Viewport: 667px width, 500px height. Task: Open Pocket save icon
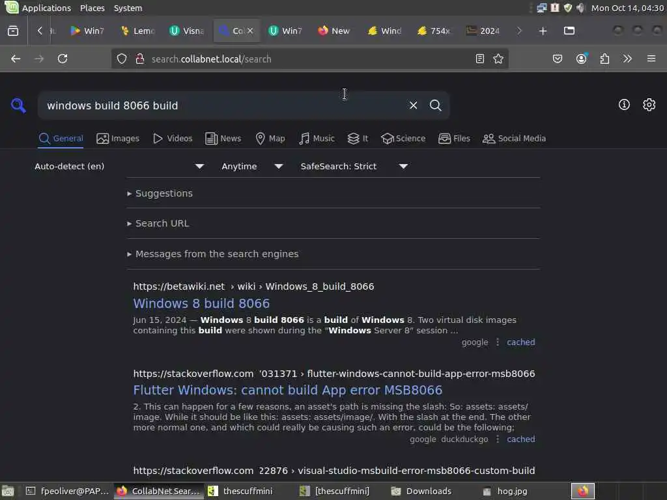click(x=558, y=59)
